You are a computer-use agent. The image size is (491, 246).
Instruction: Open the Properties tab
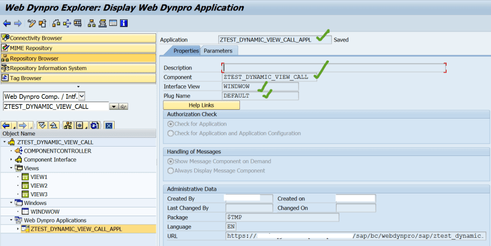tap(186, 51)
